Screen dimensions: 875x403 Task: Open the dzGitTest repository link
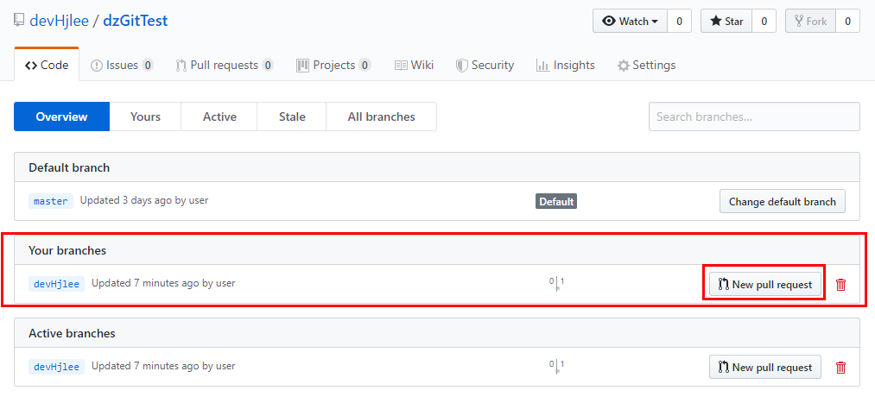tap(135, 22)
